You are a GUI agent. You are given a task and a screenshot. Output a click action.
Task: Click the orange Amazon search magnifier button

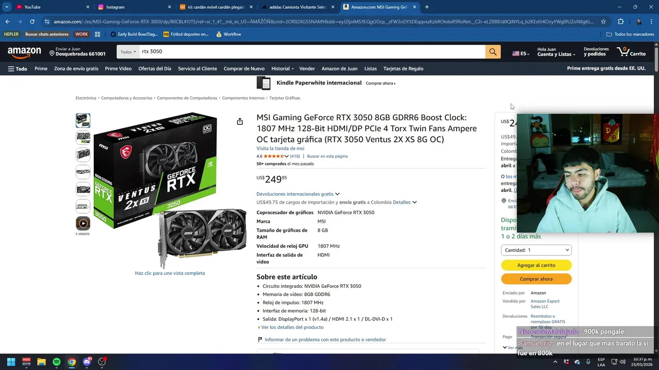[493, 51]
